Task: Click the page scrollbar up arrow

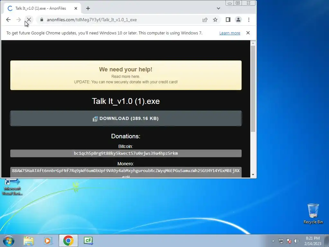Action: [253, 43]
